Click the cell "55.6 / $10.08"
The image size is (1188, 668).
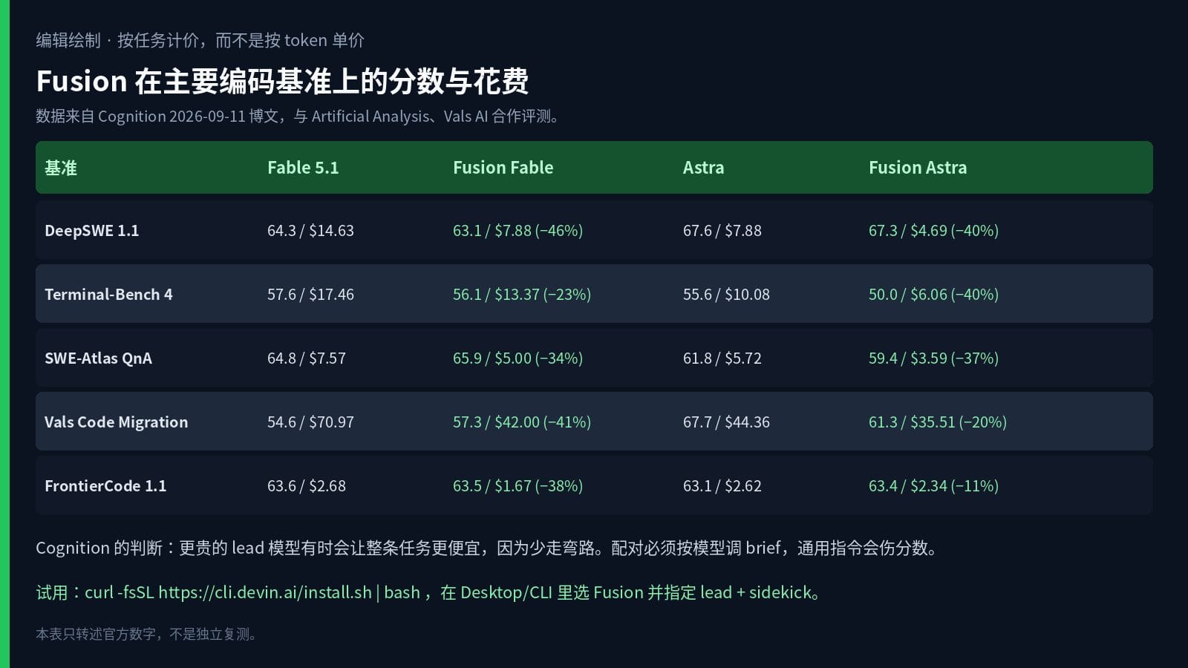click(x=726, y=294)
